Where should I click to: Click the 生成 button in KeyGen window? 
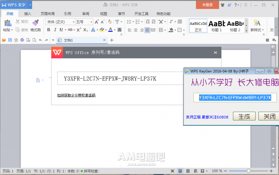(x=244, y=116)
